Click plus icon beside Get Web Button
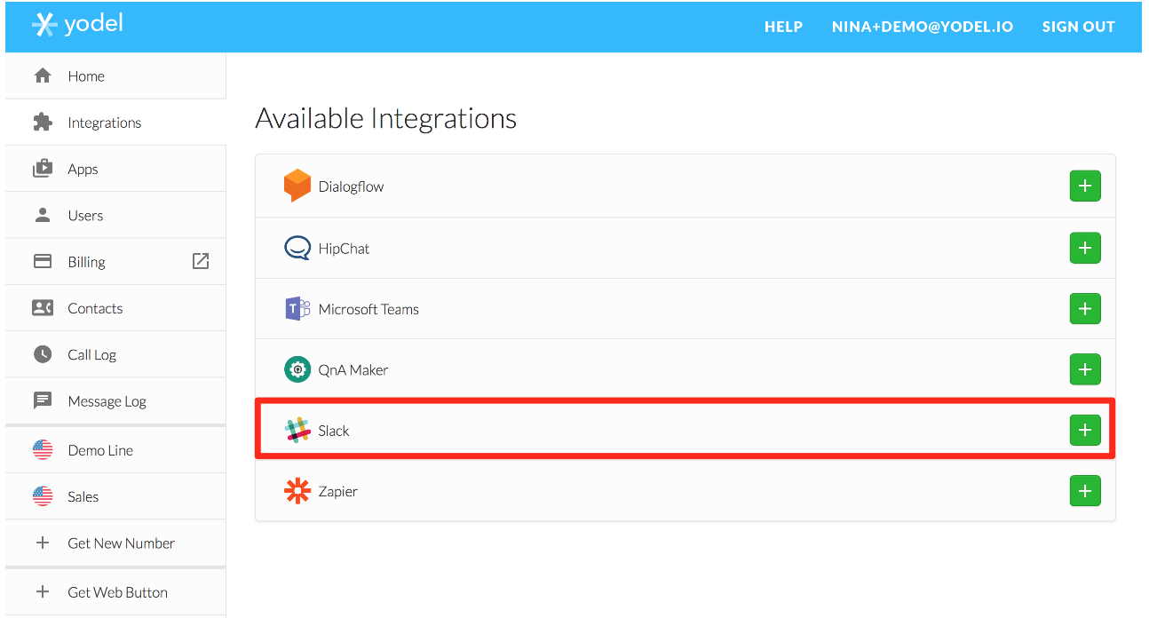 click(x=43, y=592)
